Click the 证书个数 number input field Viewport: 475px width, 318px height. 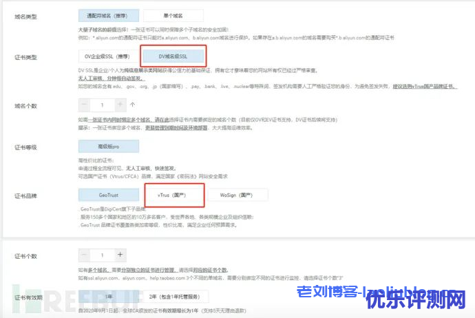102,255
